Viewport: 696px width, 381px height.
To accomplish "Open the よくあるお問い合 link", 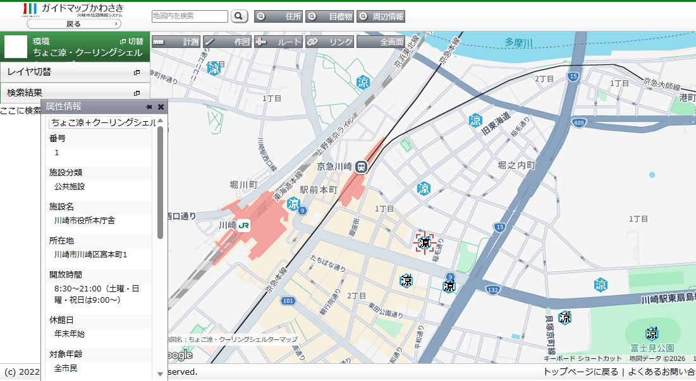I will tap(662, 372).
